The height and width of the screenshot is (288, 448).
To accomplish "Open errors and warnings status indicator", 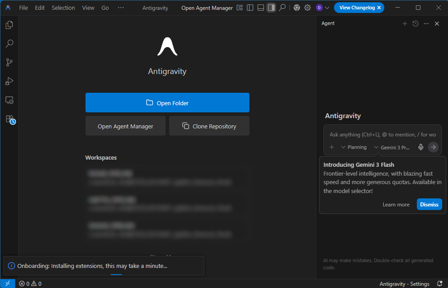I will 30,284.
